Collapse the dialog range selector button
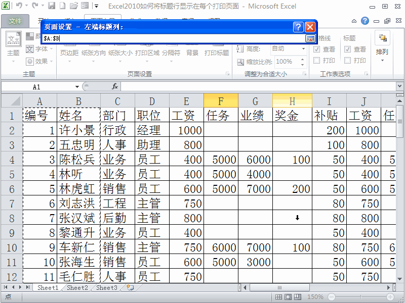This screenshot has width=405, height=303. (x=310, y=39)
